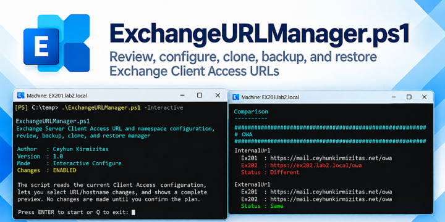Click Ex202 ExternalUrl mail.ceyhunkirmizitas.net/owa line
This screenshot has width=445, height=222.
pos(316,199)
